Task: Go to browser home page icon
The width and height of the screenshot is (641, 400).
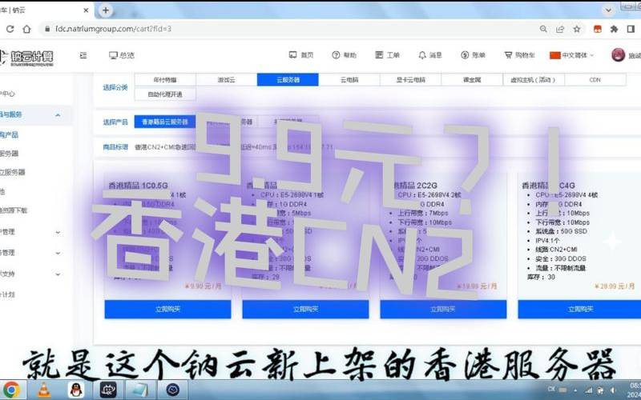Action: [26, 29]
